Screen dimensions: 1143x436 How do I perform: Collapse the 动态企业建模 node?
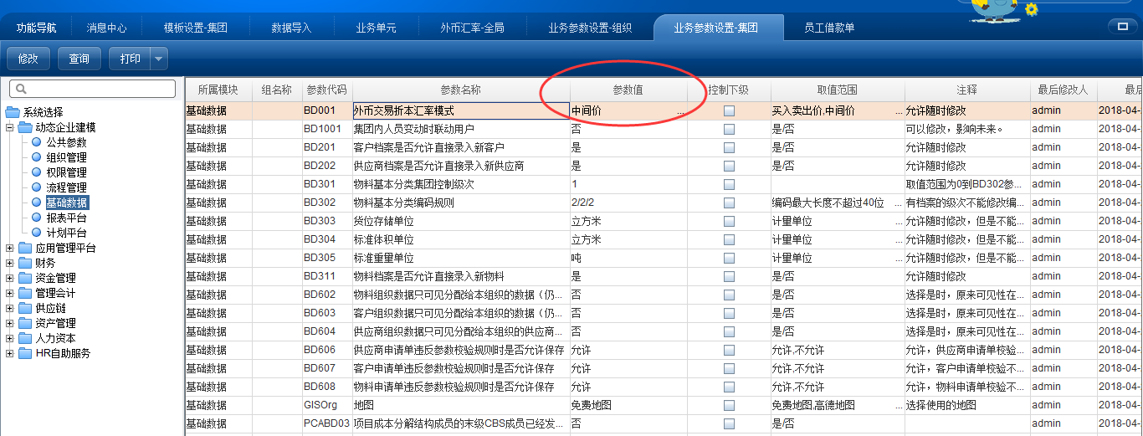pyautogui.click(x=10, y=127)
